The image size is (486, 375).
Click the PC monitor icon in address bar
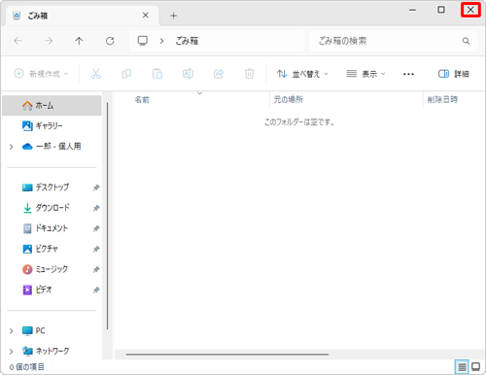pos(143,41)
